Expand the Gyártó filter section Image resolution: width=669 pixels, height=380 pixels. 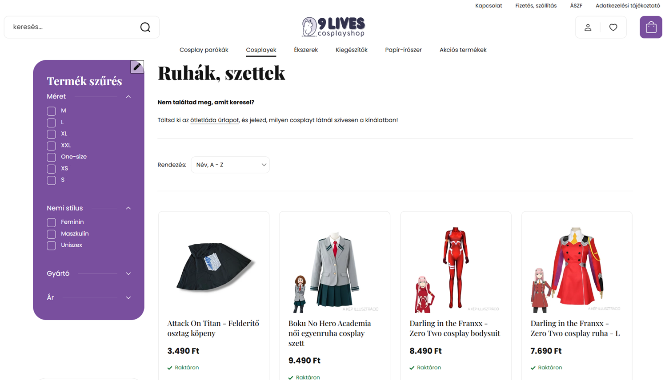[89, 273]
